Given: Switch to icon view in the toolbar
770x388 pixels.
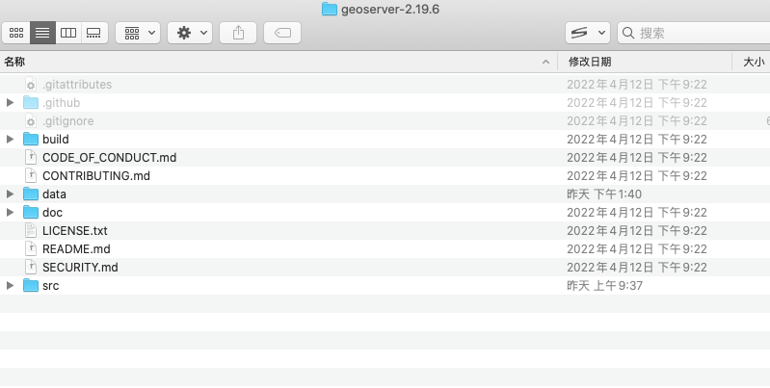Looking at the screenshot, I should 16,33.
